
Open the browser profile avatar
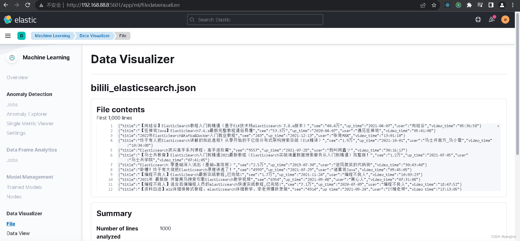(502, 5)
